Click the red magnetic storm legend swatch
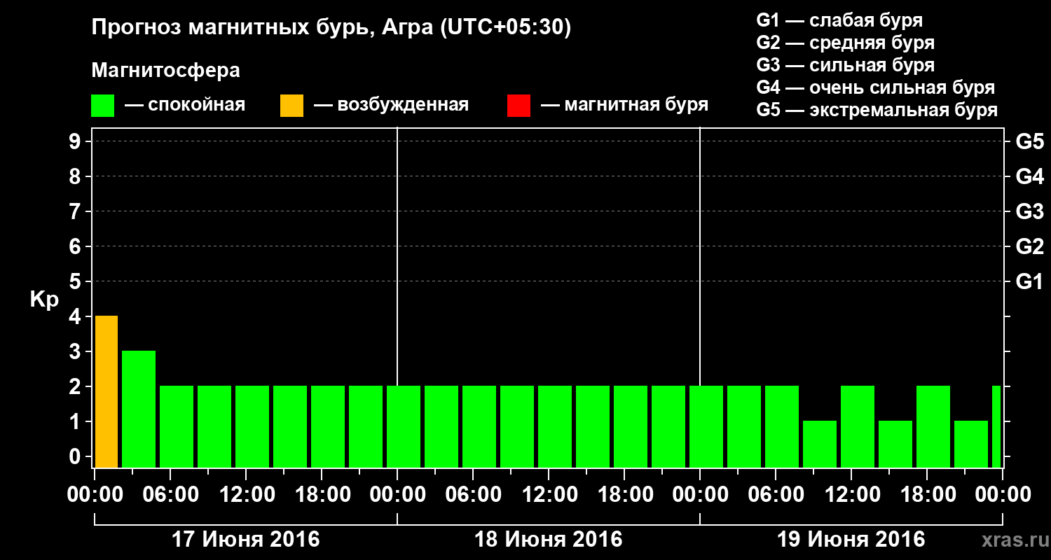 coord(518,106)
